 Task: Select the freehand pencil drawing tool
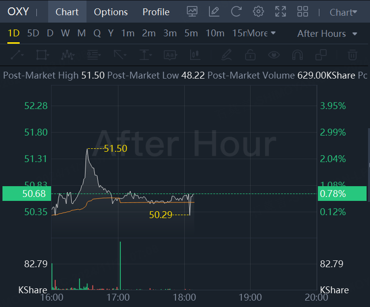tap(227, 55)
